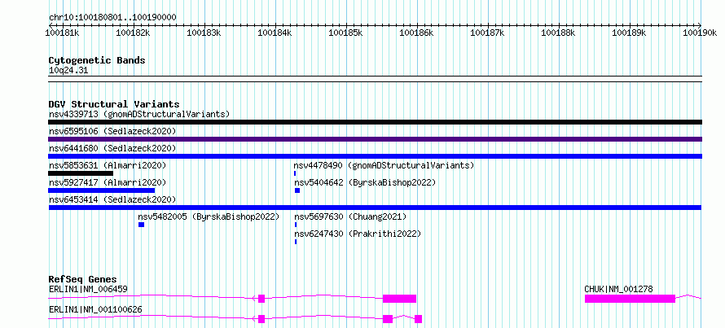Click the nsv5482005 small blue variant block

(142, 225)
